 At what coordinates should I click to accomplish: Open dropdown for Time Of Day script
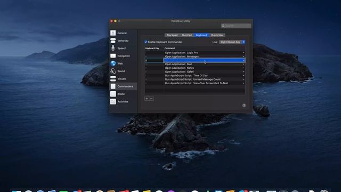[243, 76]
